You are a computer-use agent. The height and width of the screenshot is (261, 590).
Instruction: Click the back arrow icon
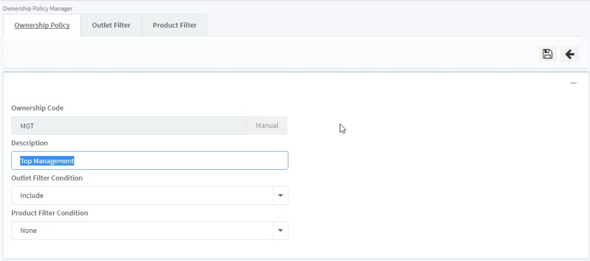pyautogui.click(x=569, y=54)
